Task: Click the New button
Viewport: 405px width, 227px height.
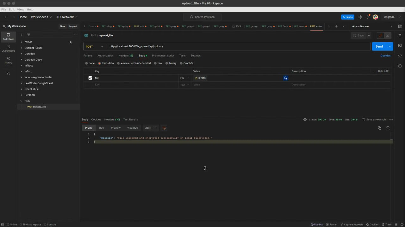Action: pos(63,26)
